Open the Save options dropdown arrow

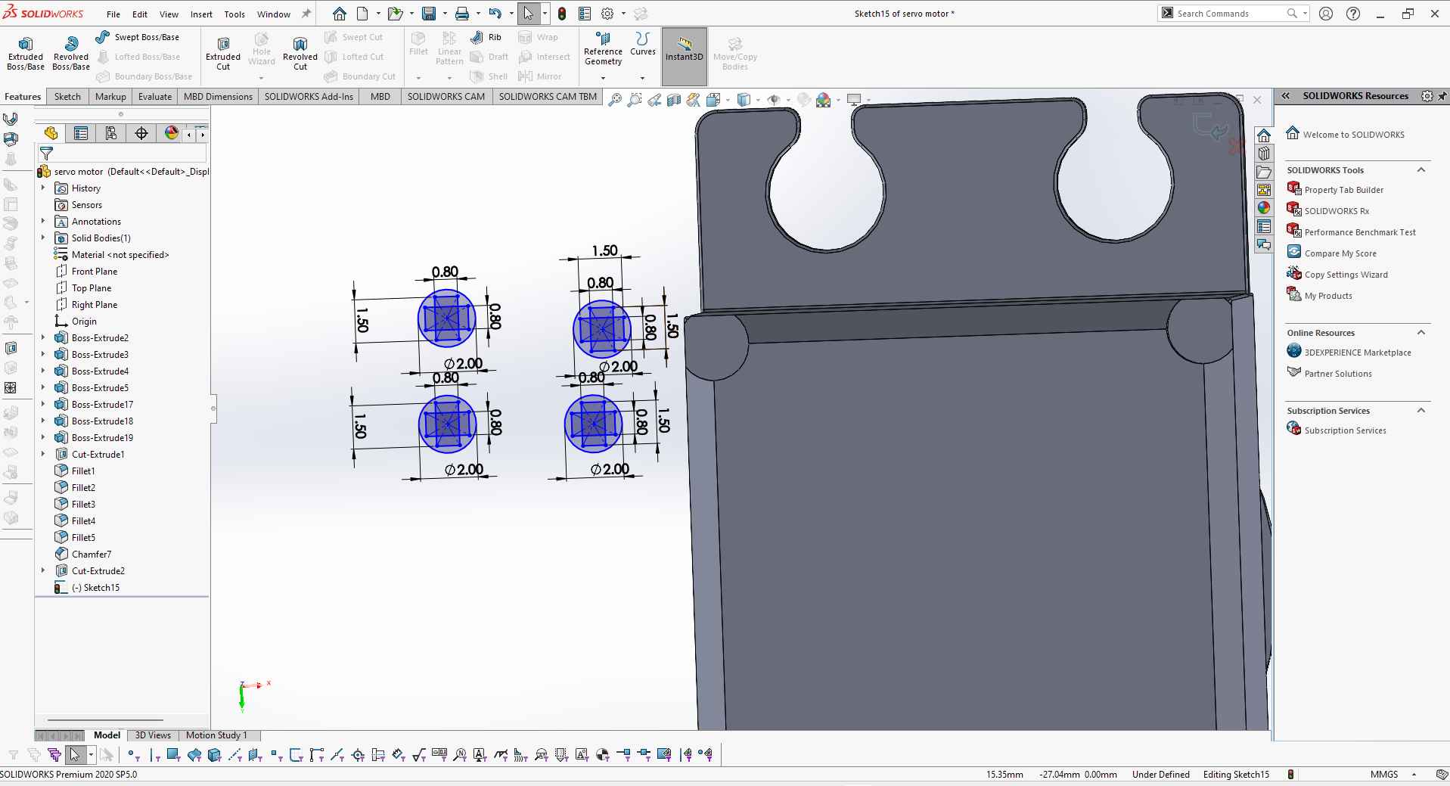pyautogui.click(x=444, y=14)
